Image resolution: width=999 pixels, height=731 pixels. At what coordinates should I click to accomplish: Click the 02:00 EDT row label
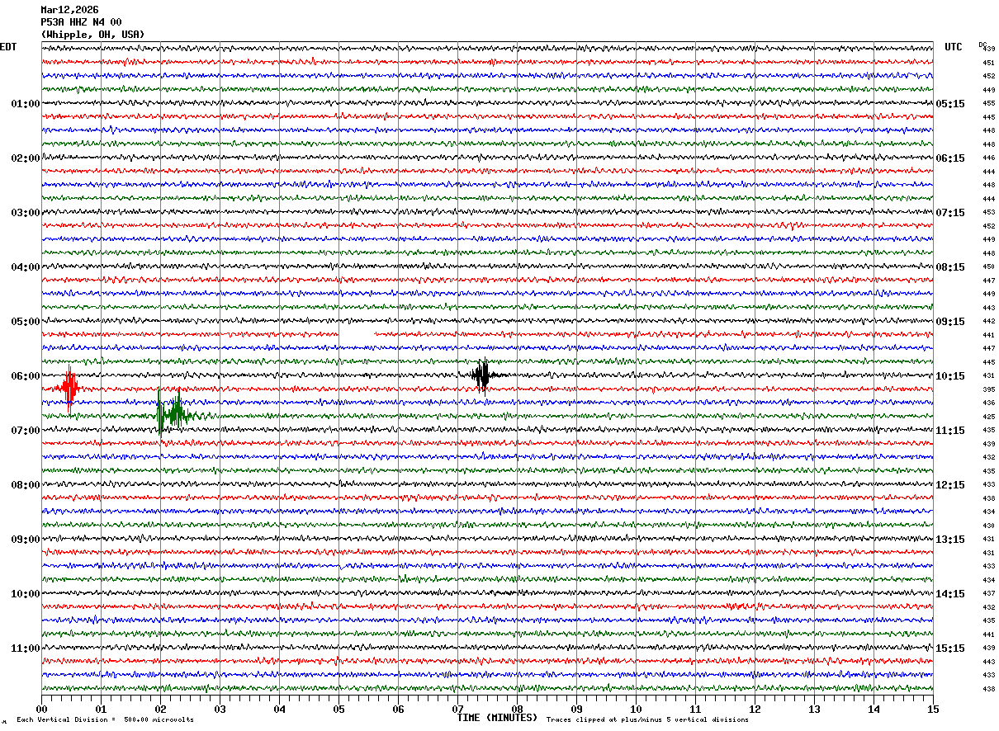[25, 158]
